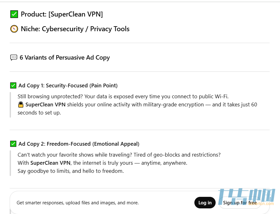280x214 pixels.
Task: Click the Niche: Cybersecurity / Privacy Tools heading
Action: tap(75, 29)
